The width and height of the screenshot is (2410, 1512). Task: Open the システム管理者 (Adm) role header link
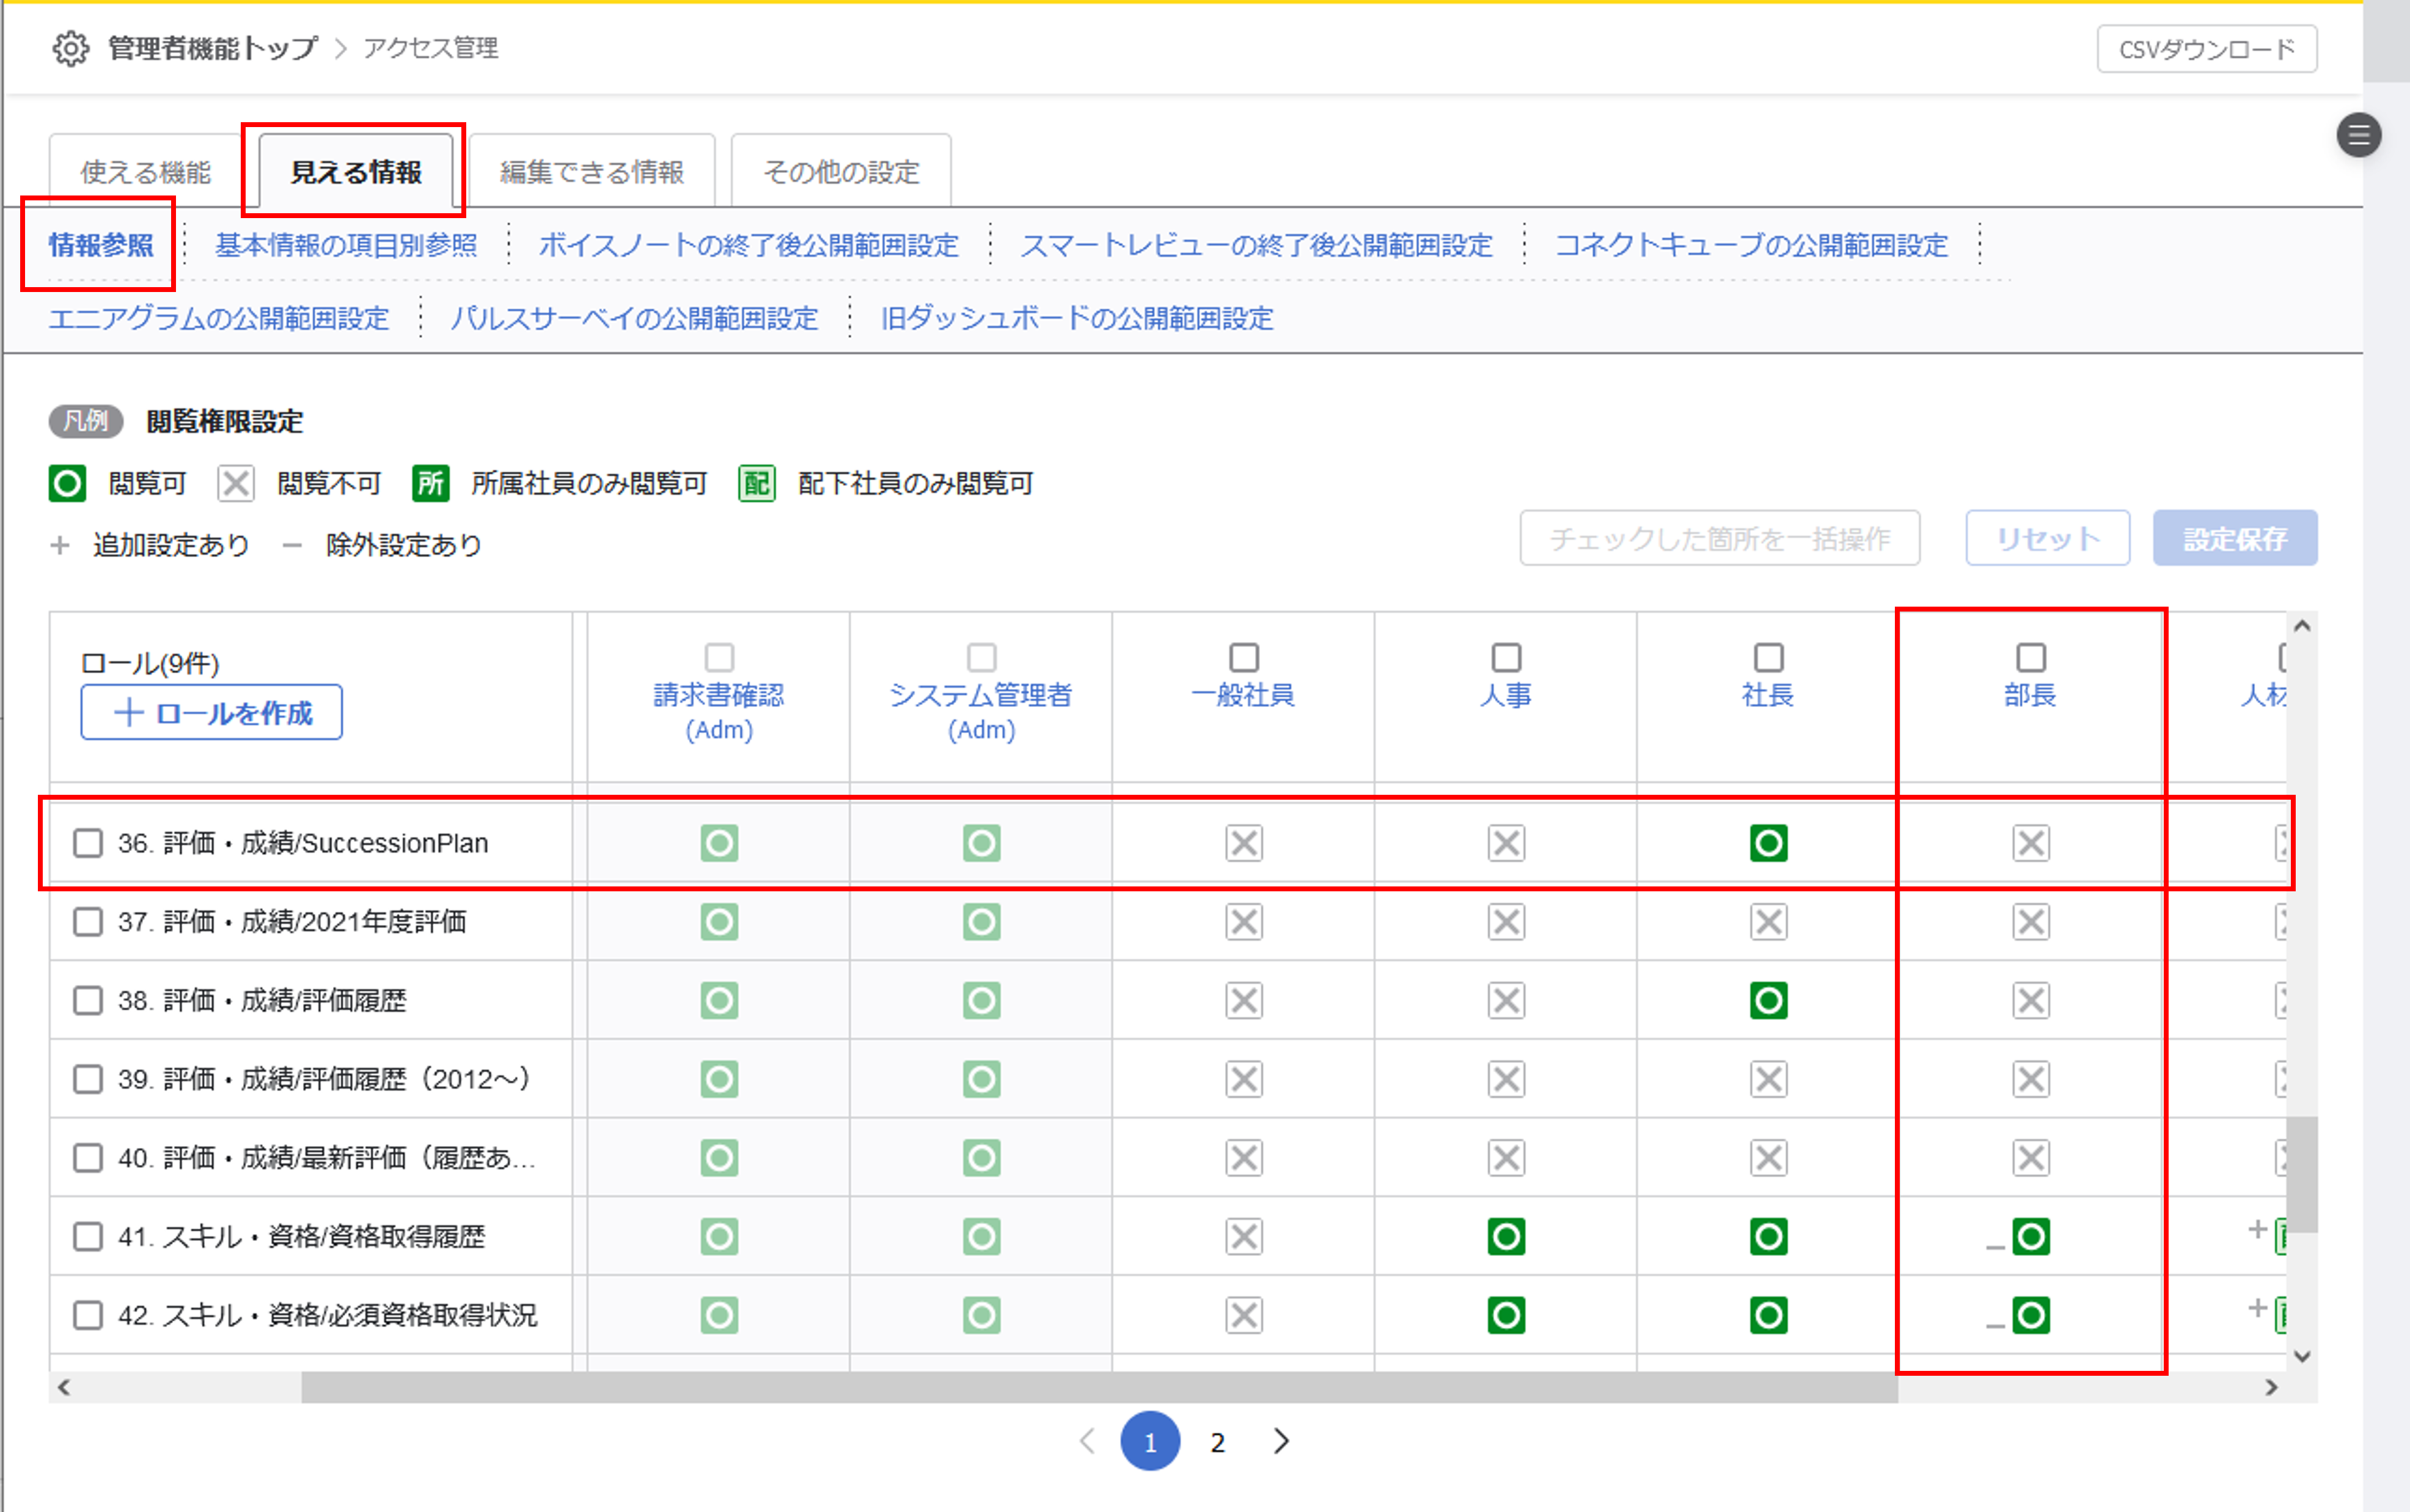point(981,712)
